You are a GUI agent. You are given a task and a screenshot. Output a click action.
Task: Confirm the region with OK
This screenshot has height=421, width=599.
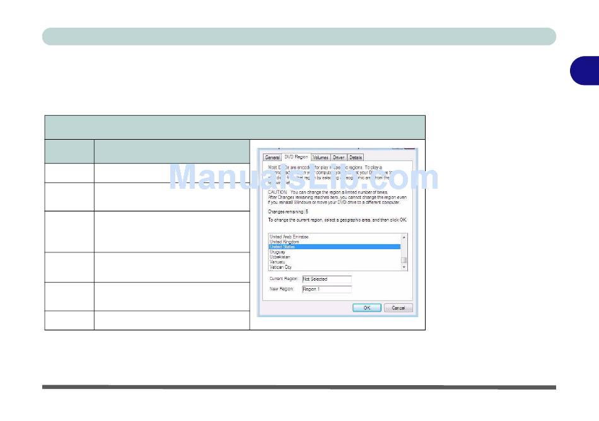click(367, 308)
